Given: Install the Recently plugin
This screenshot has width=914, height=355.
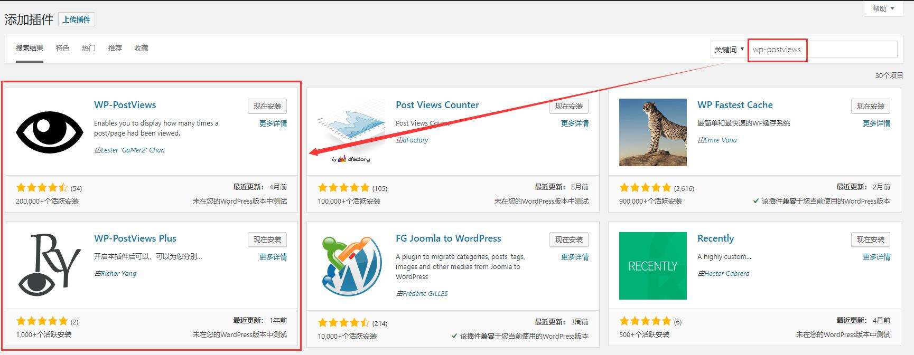Looking at the screenshot, I should point(871,239).
